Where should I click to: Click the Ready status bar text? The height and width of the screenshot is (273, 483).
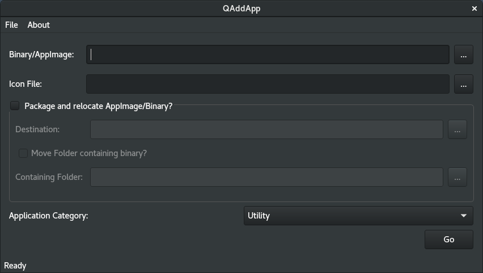tap(15, 266)
